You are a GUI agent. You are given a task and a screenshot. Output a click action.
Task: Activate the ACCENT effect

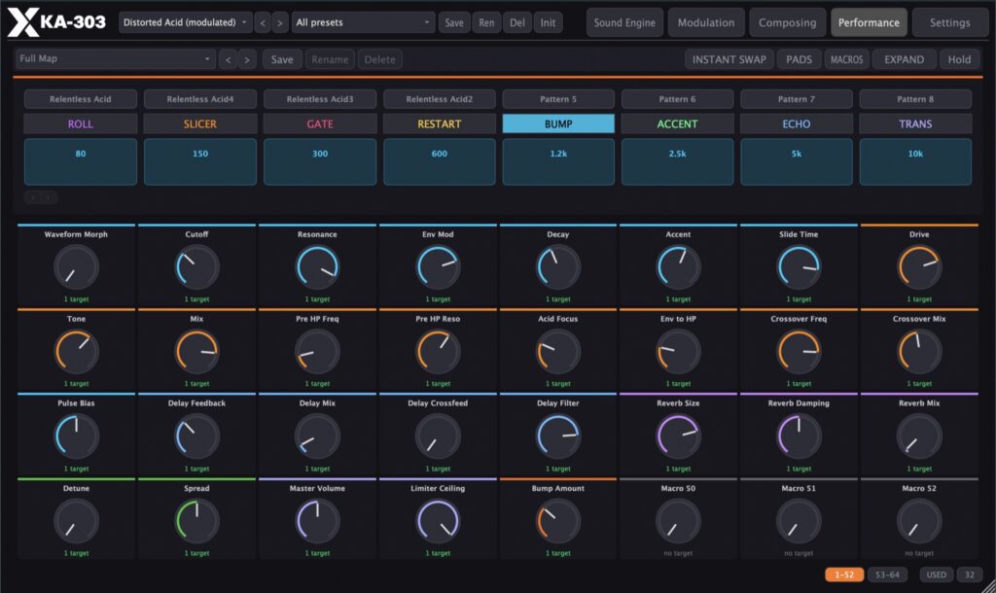pyautogui.click(x=677, y=123)
